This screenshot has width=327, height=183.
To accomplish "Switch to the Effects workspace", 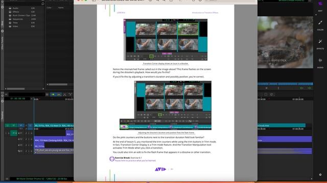I will click(320, 44).
